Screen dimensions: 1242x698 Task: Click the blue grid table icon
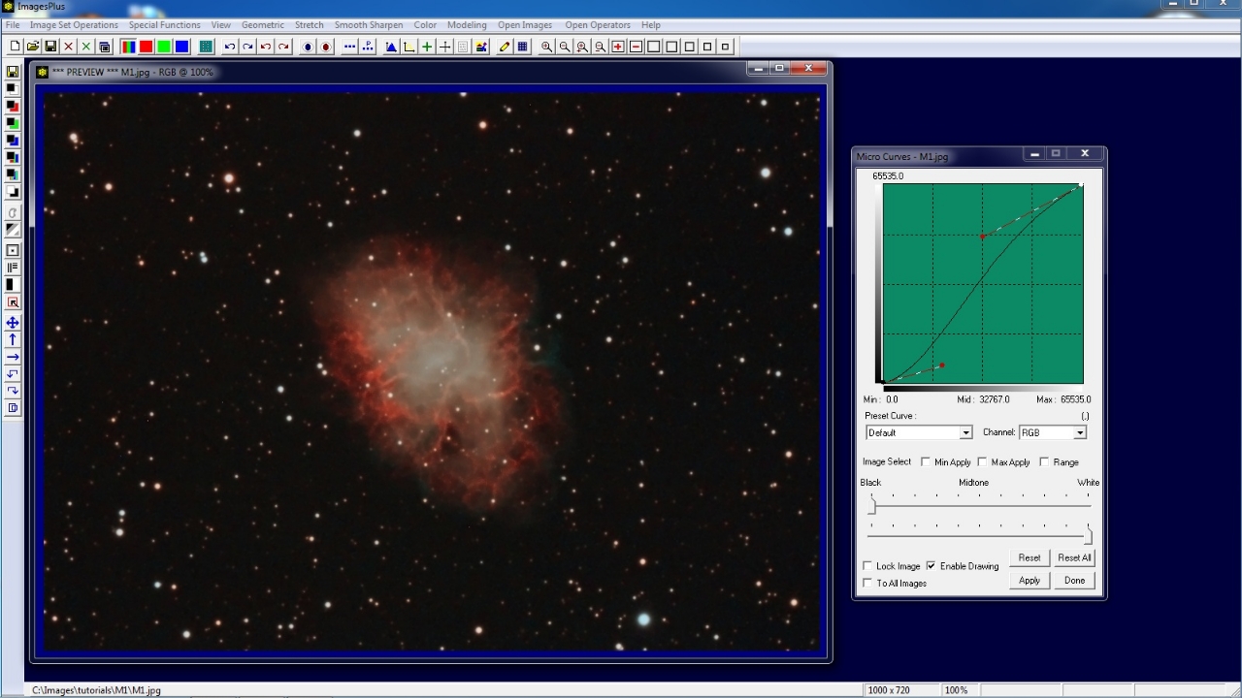[523, 47]
